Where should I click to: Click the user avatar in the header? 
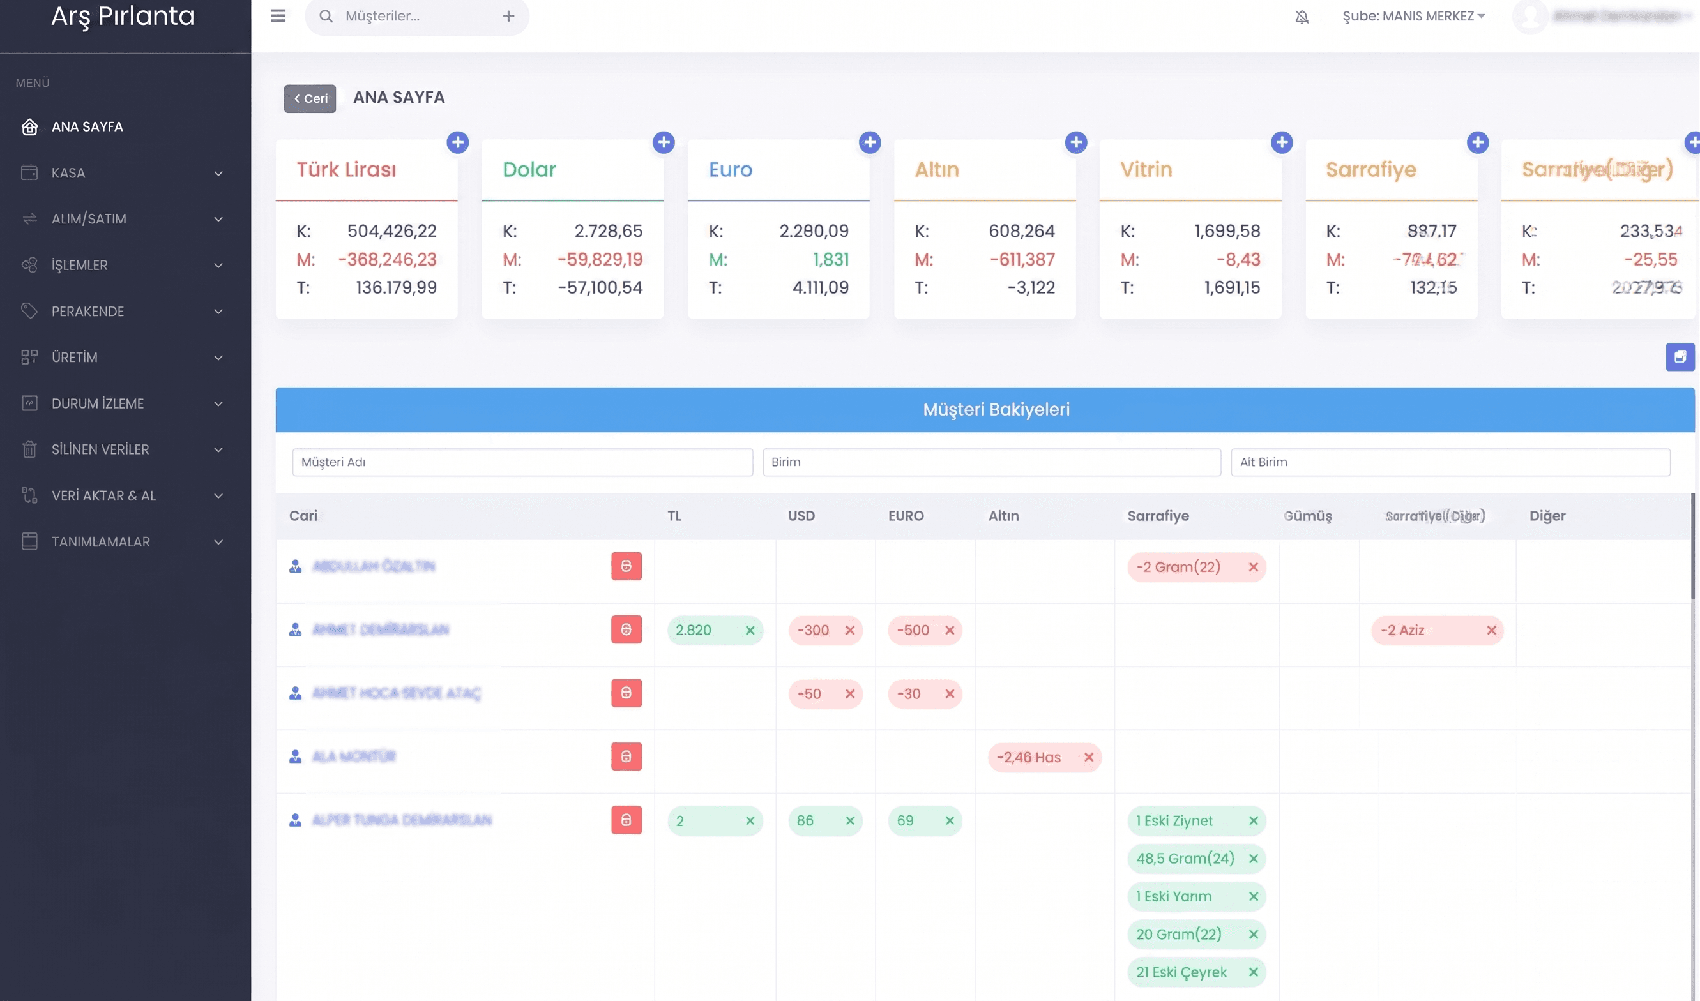click(1529, 15)
